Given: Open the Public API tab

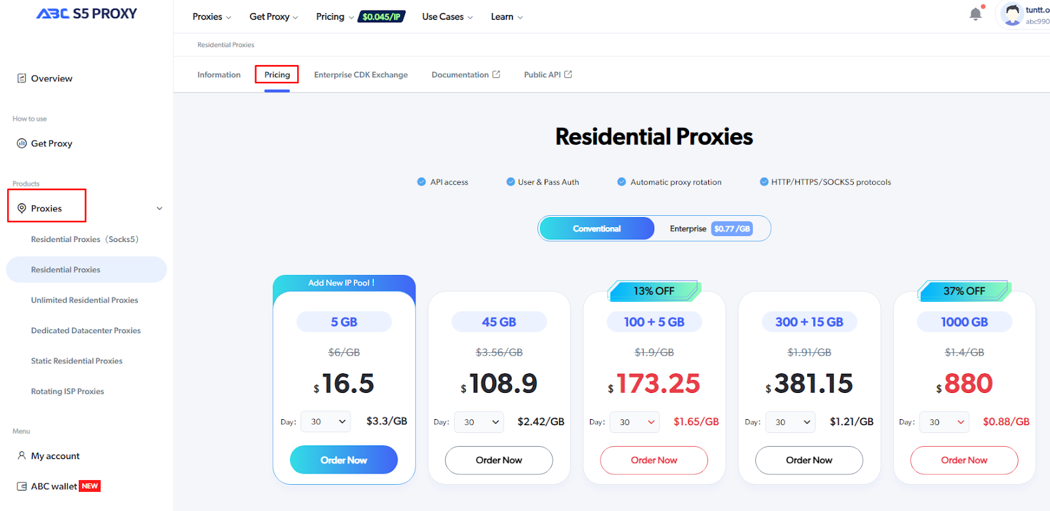Looking at the screenshot, I should click(548, 75).
